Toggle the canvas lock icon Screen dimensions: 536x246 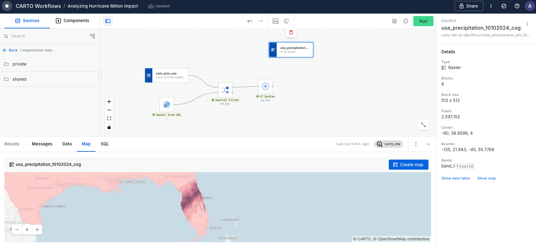[x=109, y=127]
